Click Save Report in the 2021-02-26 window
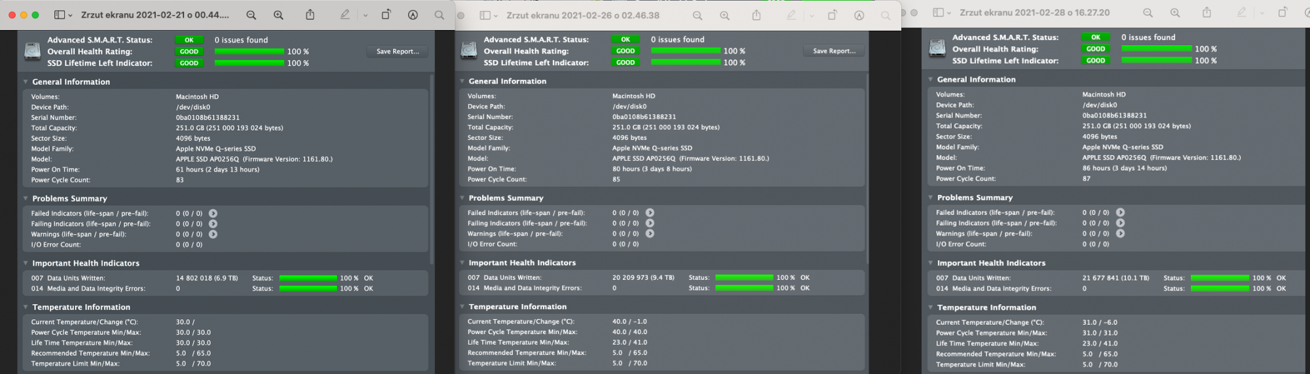 [834, 50]
